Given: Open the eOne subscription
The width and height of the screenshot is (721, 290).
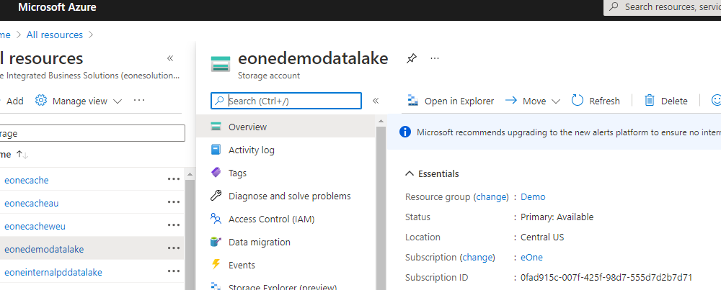Looking at the screenshot, I should click(531, 258).
